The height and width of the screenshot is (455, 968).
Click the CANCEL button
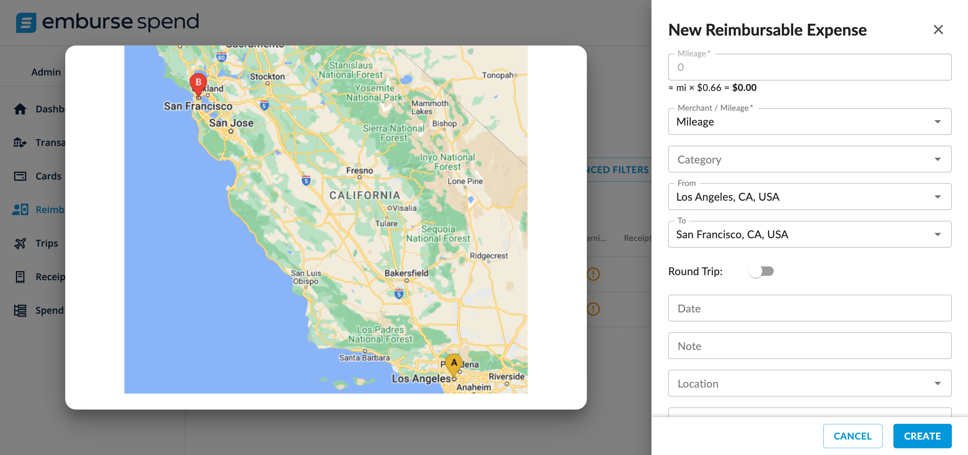(x=853, y=436)
